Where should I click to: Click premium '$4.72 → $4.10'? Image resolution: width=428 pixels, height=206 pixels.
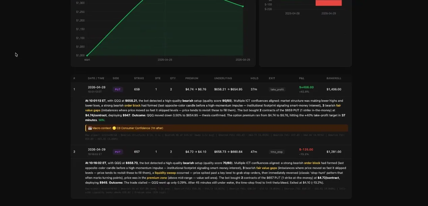tap(196, 152)
